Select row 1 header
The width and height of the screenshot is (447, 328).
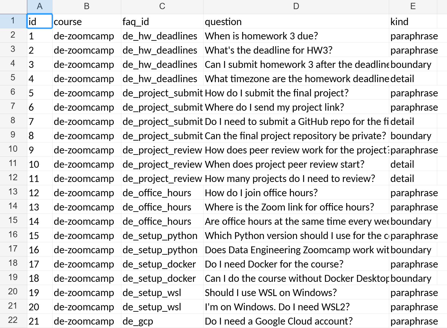[x=13, y=21]
